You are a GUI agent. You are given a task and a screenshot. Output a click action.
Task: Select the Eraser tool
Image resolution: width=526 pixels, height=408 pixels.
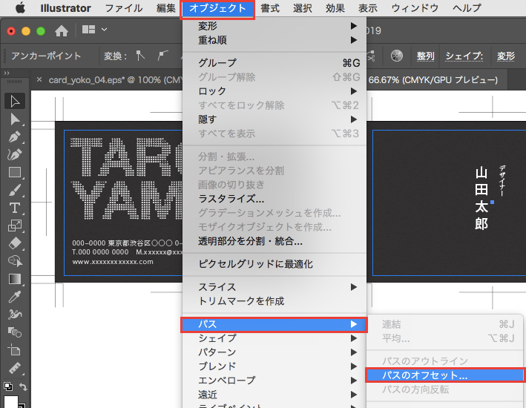tap(14, 243)
